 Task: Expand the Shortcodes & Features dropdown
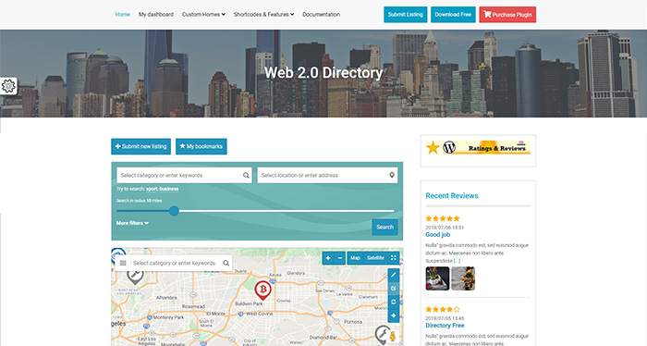pos(263,15)
